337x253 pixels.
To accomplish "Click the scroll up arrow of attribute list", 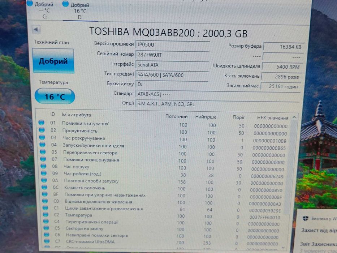I will [x=294, y=117].
